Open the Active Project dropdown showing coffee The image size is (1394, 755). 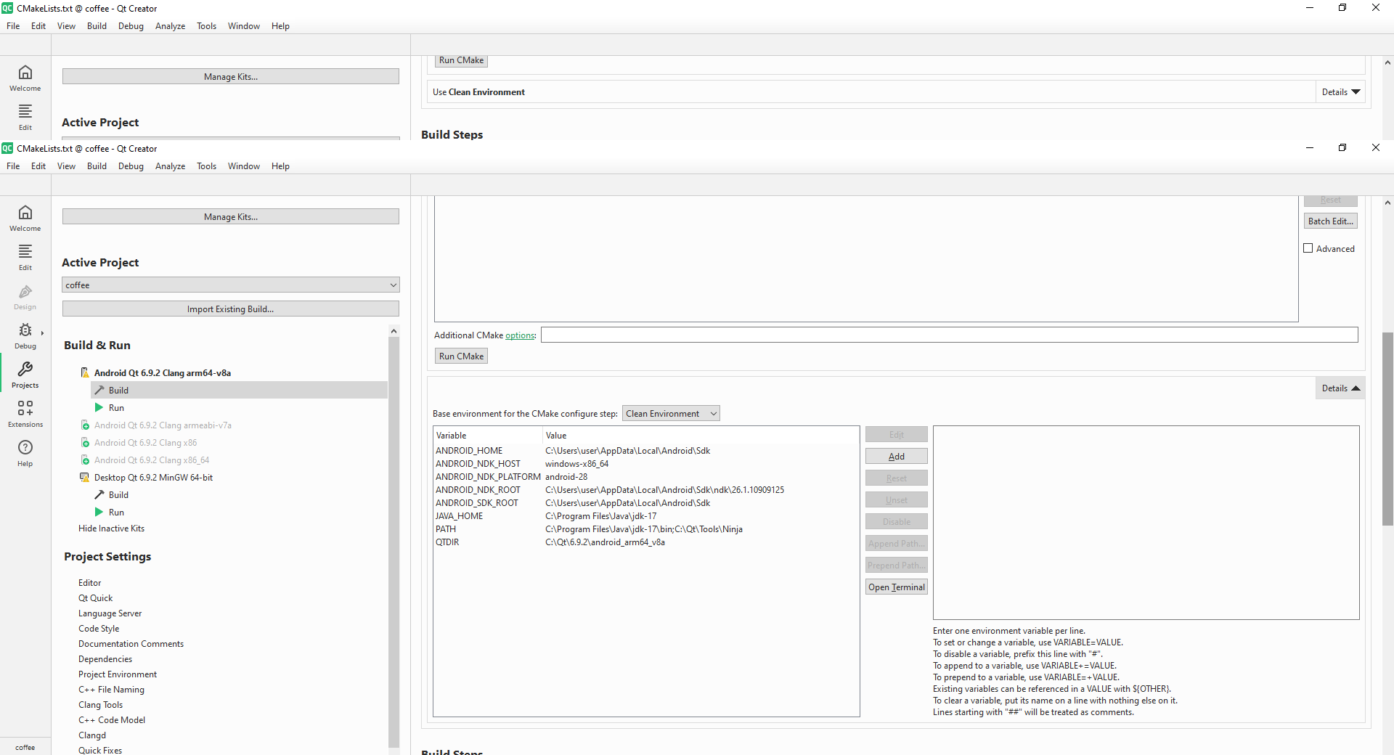tap(231, 285)
